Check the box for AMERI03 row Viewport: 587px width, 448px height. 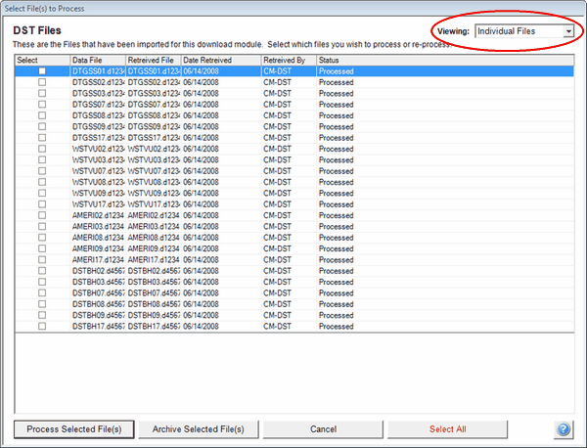tap(42, 226)
